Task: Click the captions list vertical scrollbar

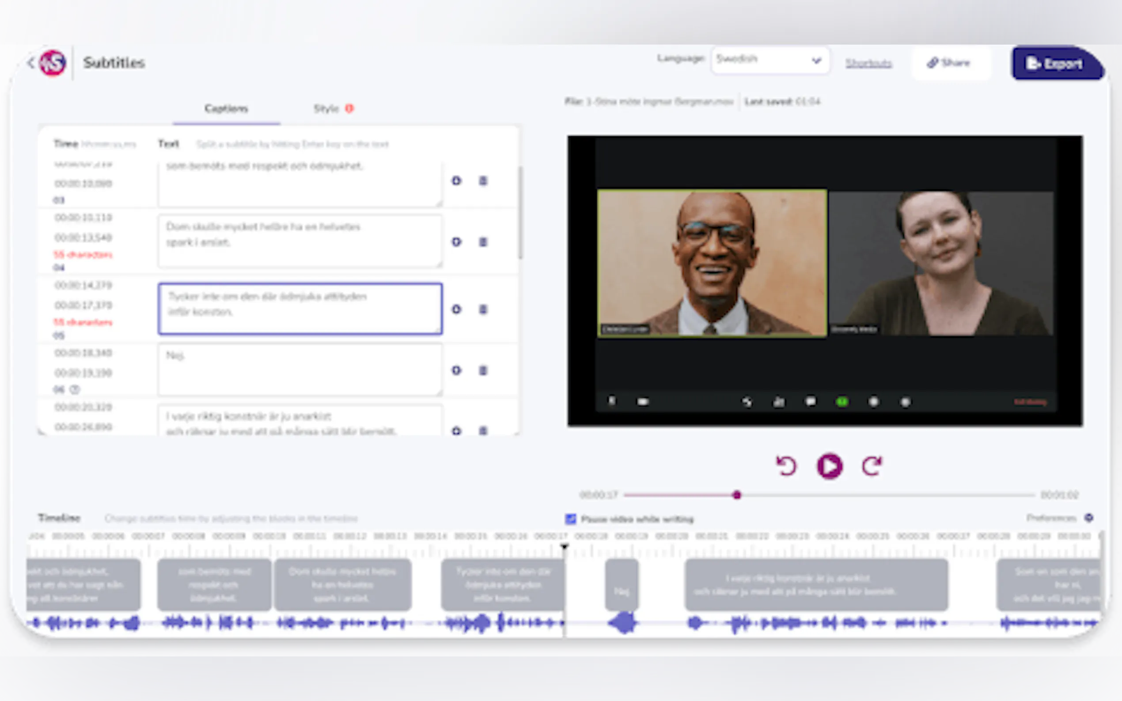Action: pos(520,213)
